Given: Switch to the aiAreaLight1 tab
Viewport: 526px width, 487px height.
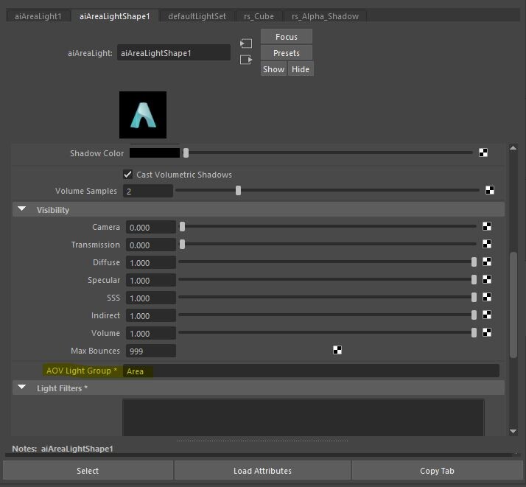Looking at the screenshot, I should click(38, 16).
